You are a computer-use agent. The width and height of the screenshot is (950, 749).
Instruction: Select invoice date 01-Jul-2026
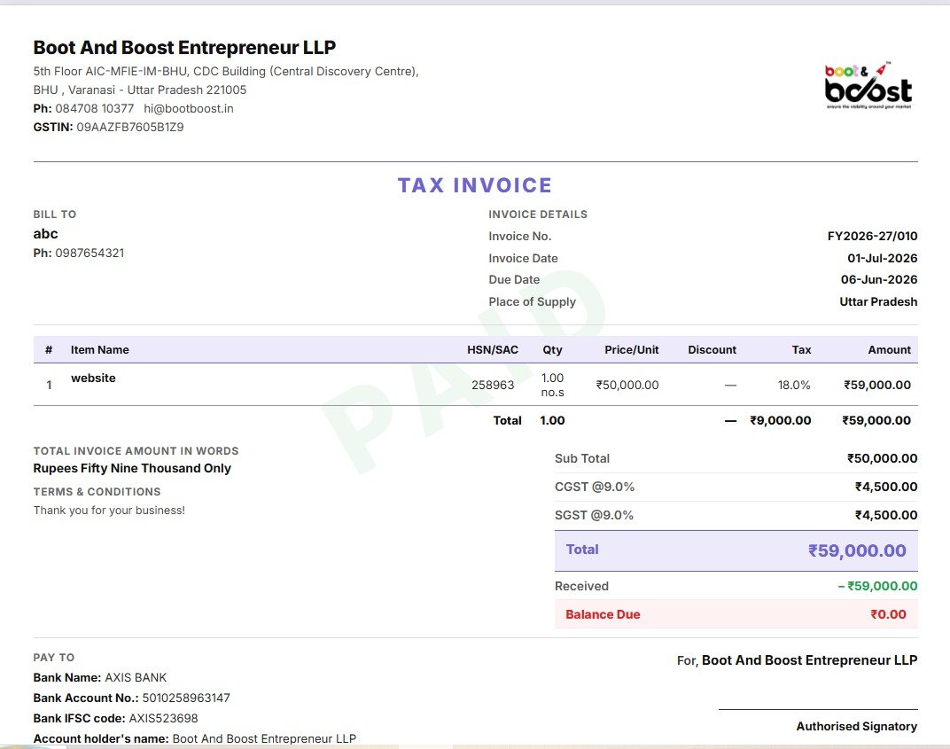point(882,258)
